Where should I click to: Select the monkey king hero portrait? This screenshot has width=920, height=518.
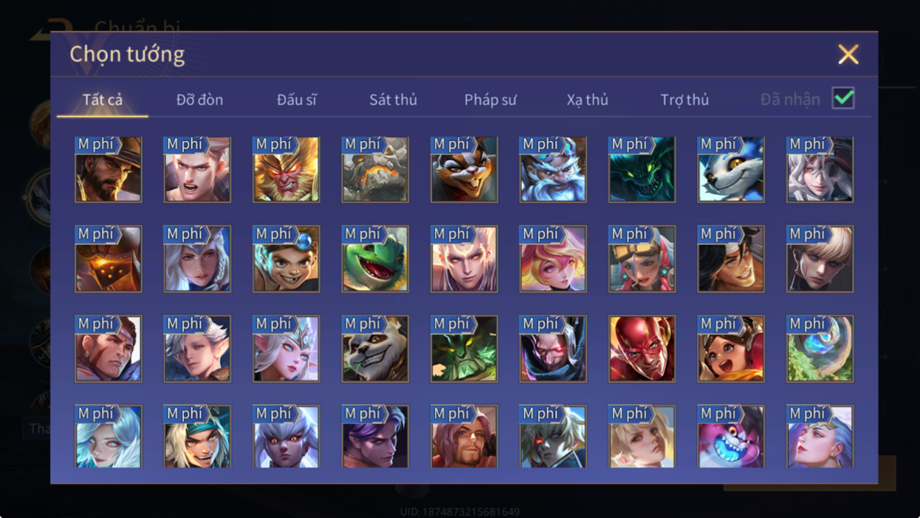286,169
